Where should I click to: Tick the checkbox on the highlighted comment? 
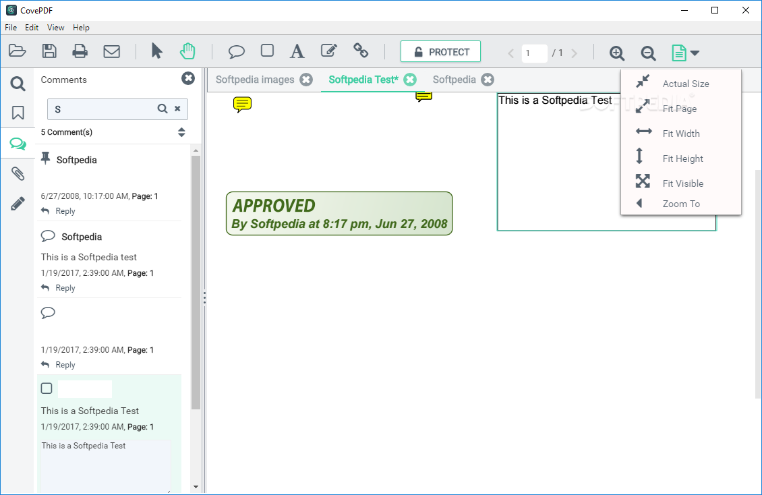47,388
